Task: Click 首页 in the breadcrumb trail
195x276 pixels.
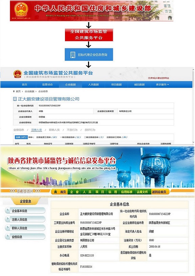Action: [18, 91]
